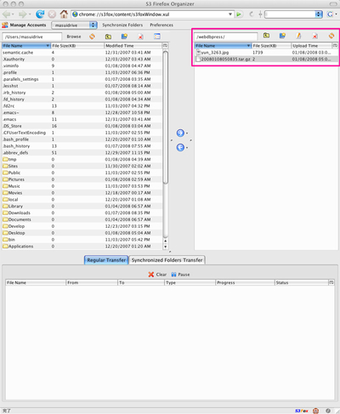Select the Desktop folder row
This screenshot has width=340, height=414.
tap(82, 233)
